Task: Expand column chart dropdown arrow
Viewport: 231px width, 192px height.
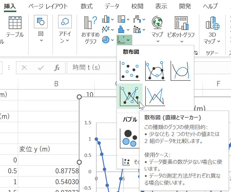Action: coord(112,19)
